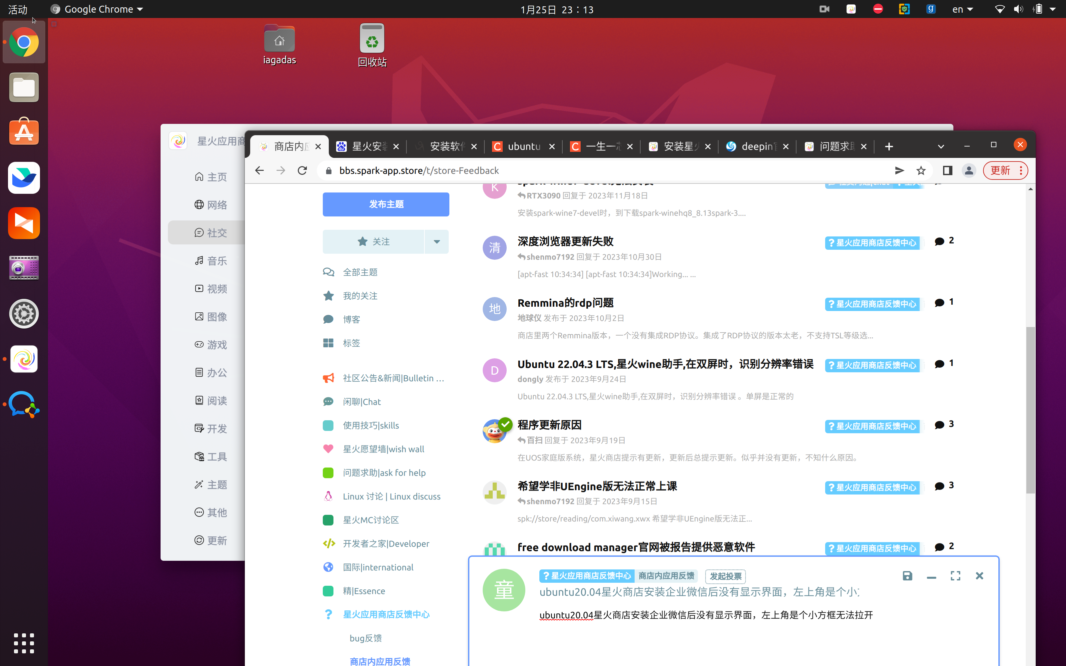The height and width of the screenshot is (666, 1066).
Task: Click the clock 1月25日 23:13
Action: [x=557, y=9]
